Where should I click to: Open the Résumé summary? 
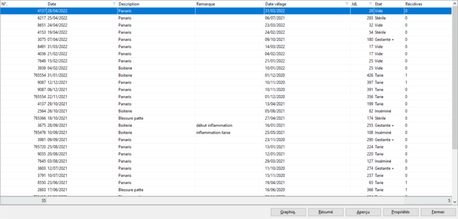pos(326,212)
